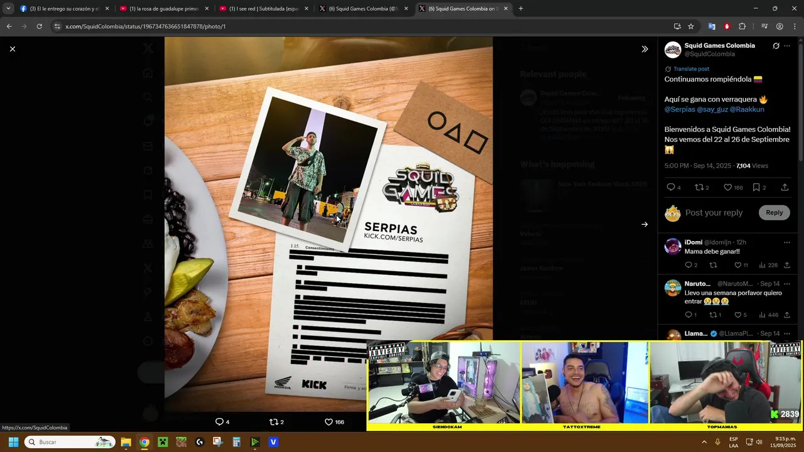Open more options on iDomi's reply
The image size is (804, 452).
pos(787,242)
